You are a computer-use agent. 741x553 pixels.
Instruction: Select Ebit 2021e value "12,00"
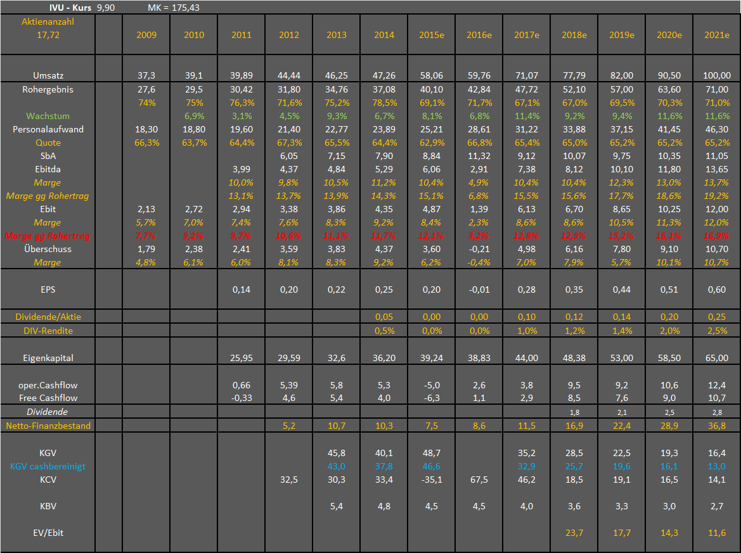[x=717, y=209]
